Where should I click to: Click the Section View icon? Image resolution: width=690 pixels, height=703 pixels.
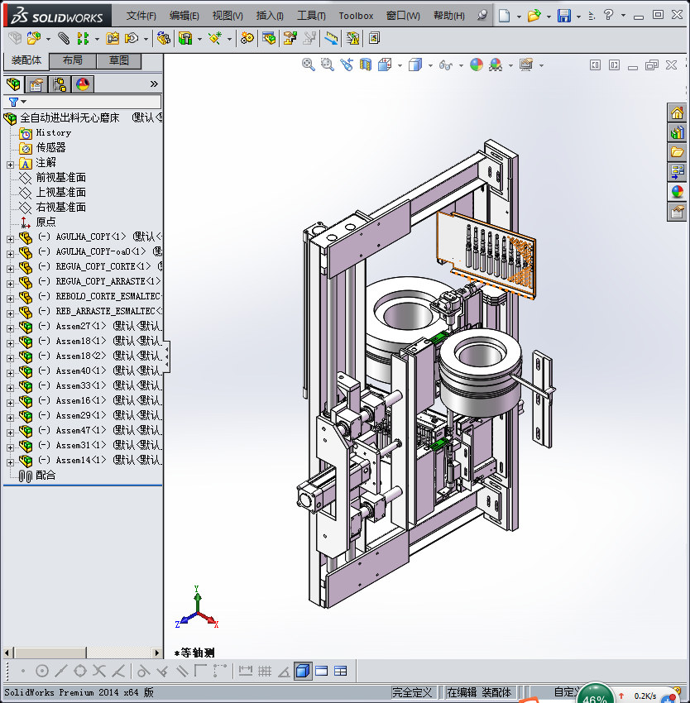coord(366,65)
